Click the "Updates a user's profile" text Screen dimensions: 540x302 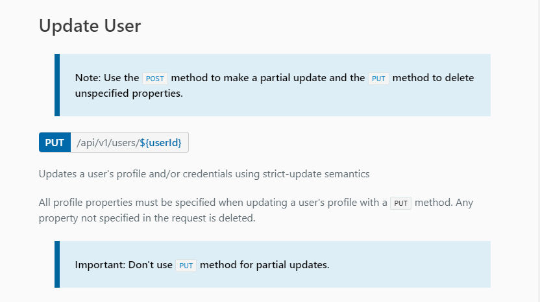[x=92, y=173]
